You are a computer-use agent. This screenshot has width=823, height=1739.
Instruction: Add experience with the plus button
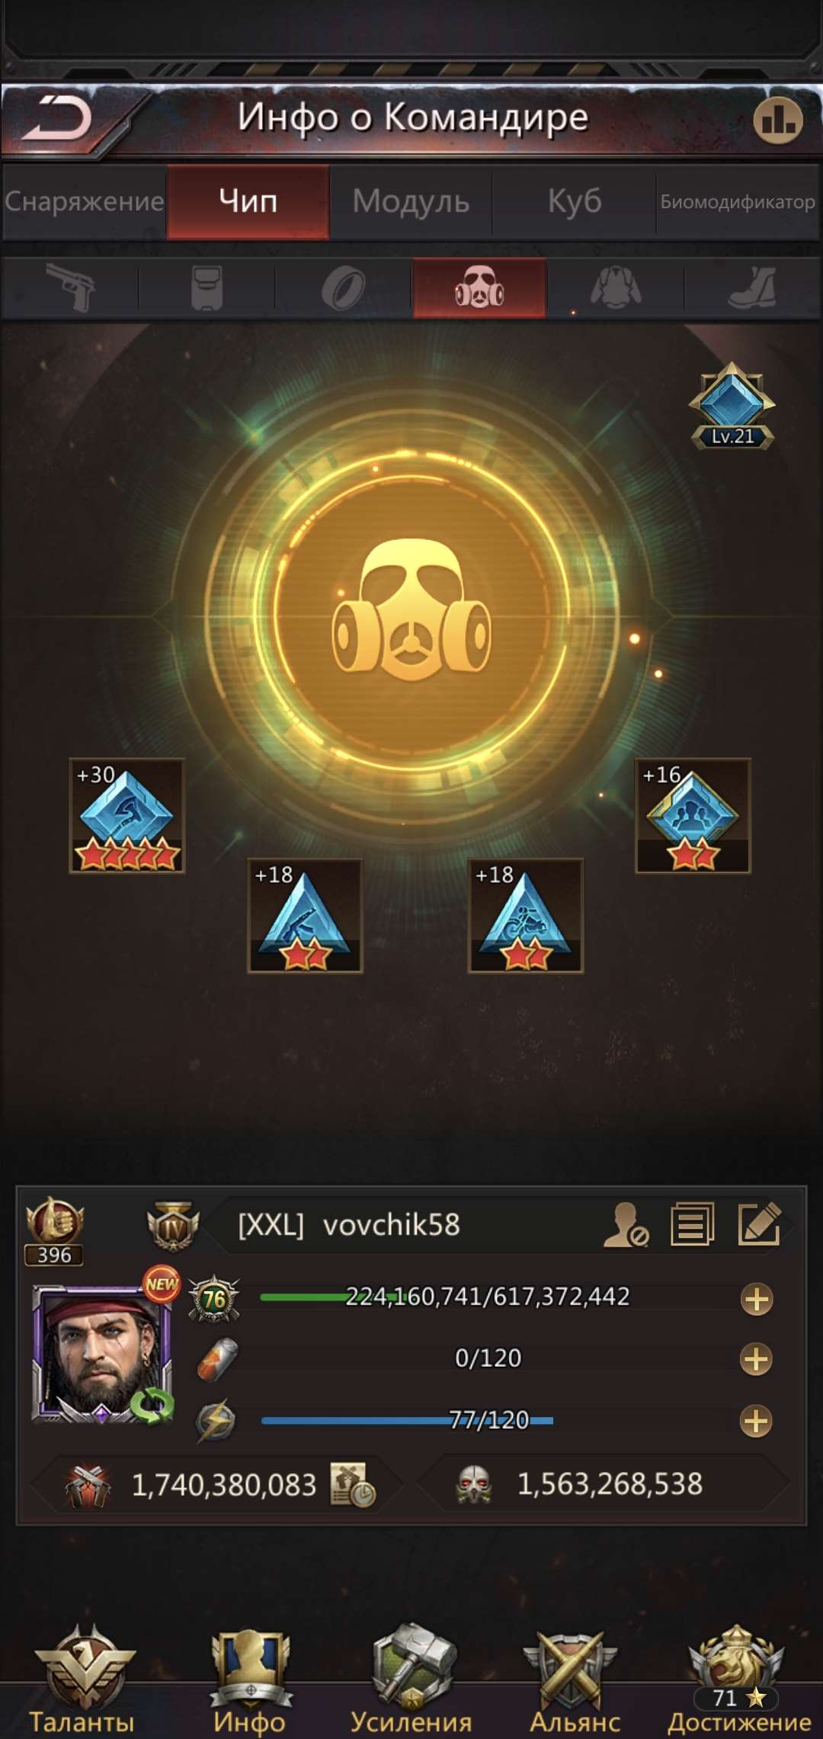point(756,1299)
